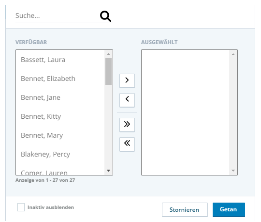Click up arrow of Ausgewählt list scrollbar
The image size is (261, 222).
tap(233, 54)
